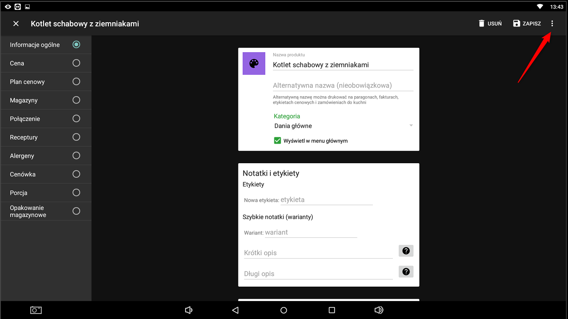Click the Alternatywna nazwa input field
The width and height of the screenshot is (568, 319).
point(343,85)
